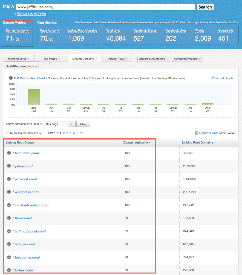Expand the wordpress.com row plus icon
This screenshot has width=242, height=275.
tap(9, 192)
